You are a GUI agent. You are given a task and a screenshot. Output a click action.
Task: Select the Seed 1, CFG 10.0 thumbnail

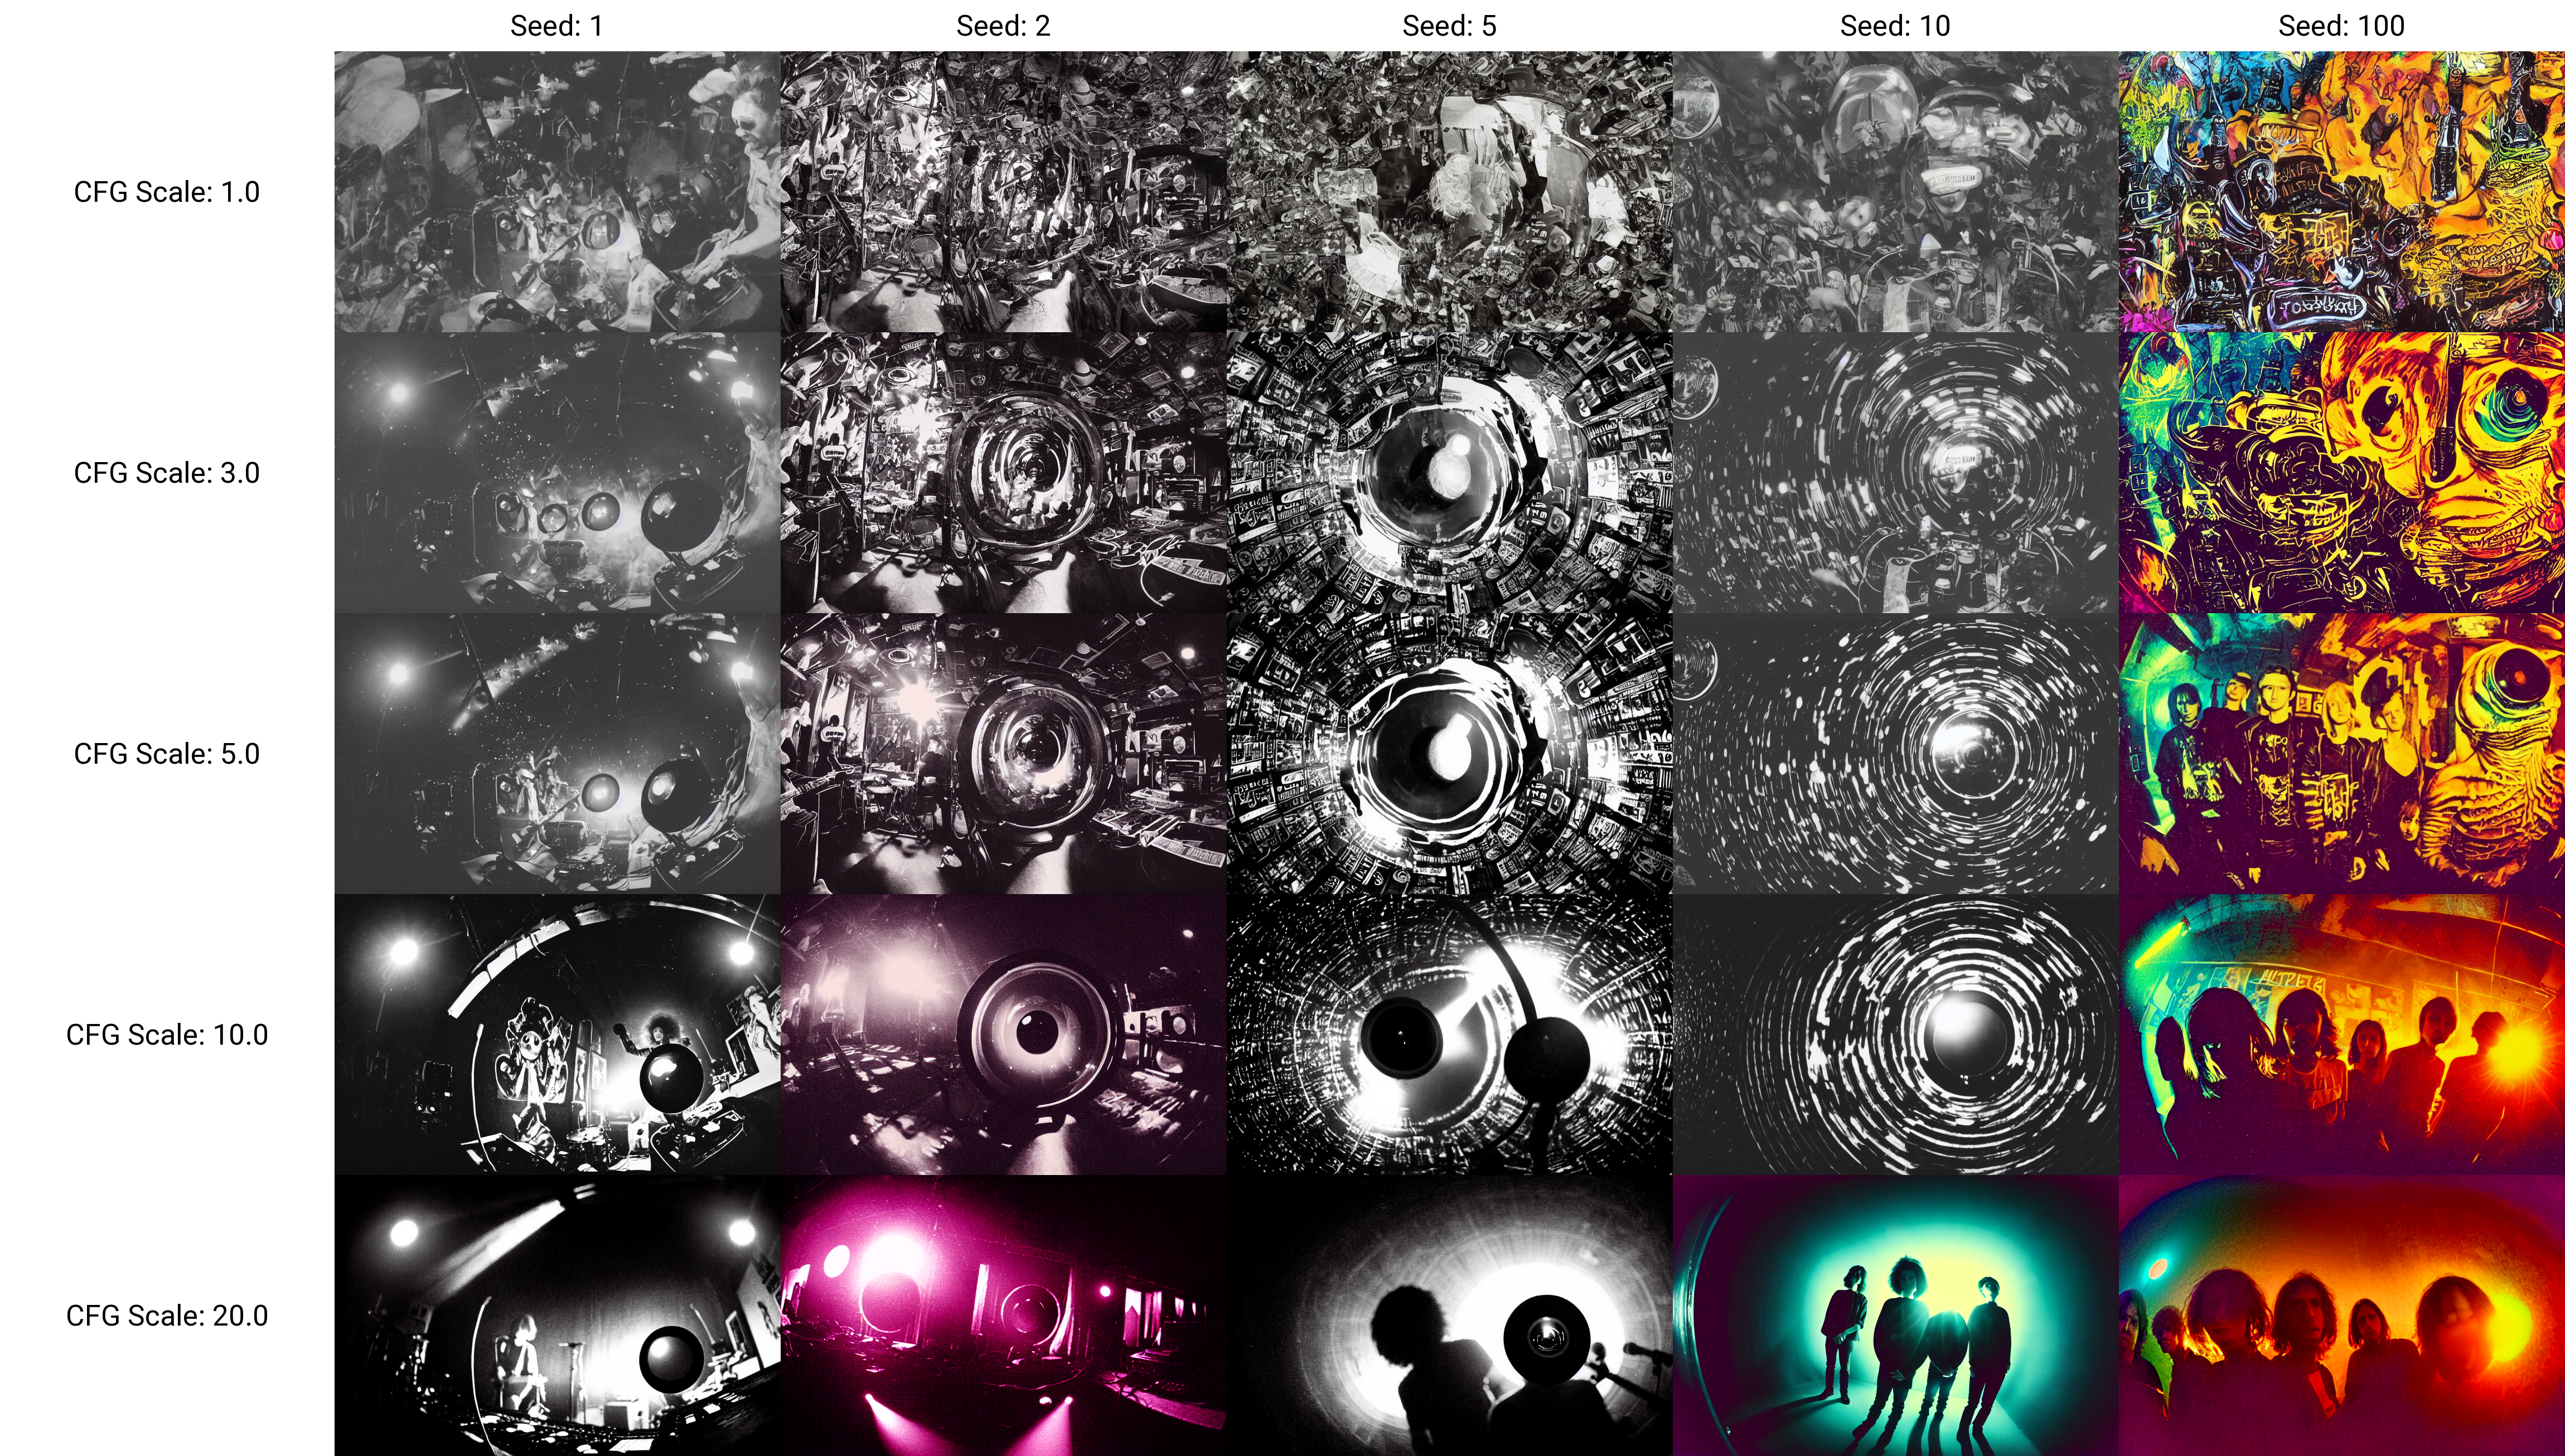tap(556, 1035)
